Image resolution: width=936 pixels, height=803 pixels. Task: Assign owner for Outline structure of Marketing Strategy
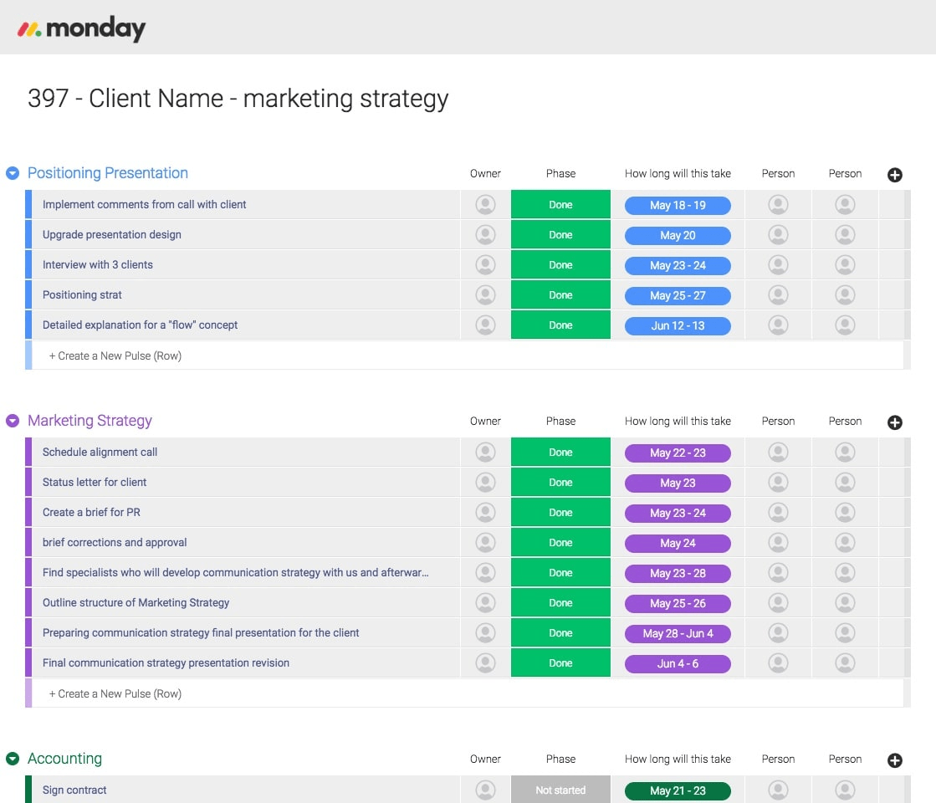click(485, 603)
